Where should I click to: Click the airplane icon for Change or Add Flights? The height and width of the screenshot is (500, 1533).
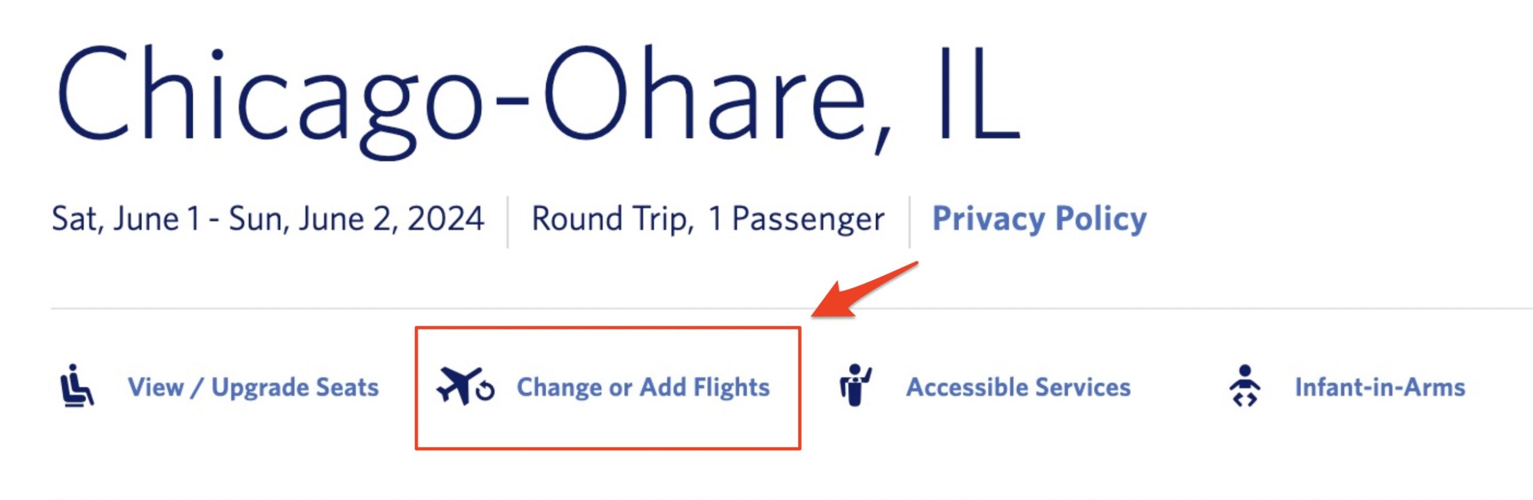[x=461, y=388]
